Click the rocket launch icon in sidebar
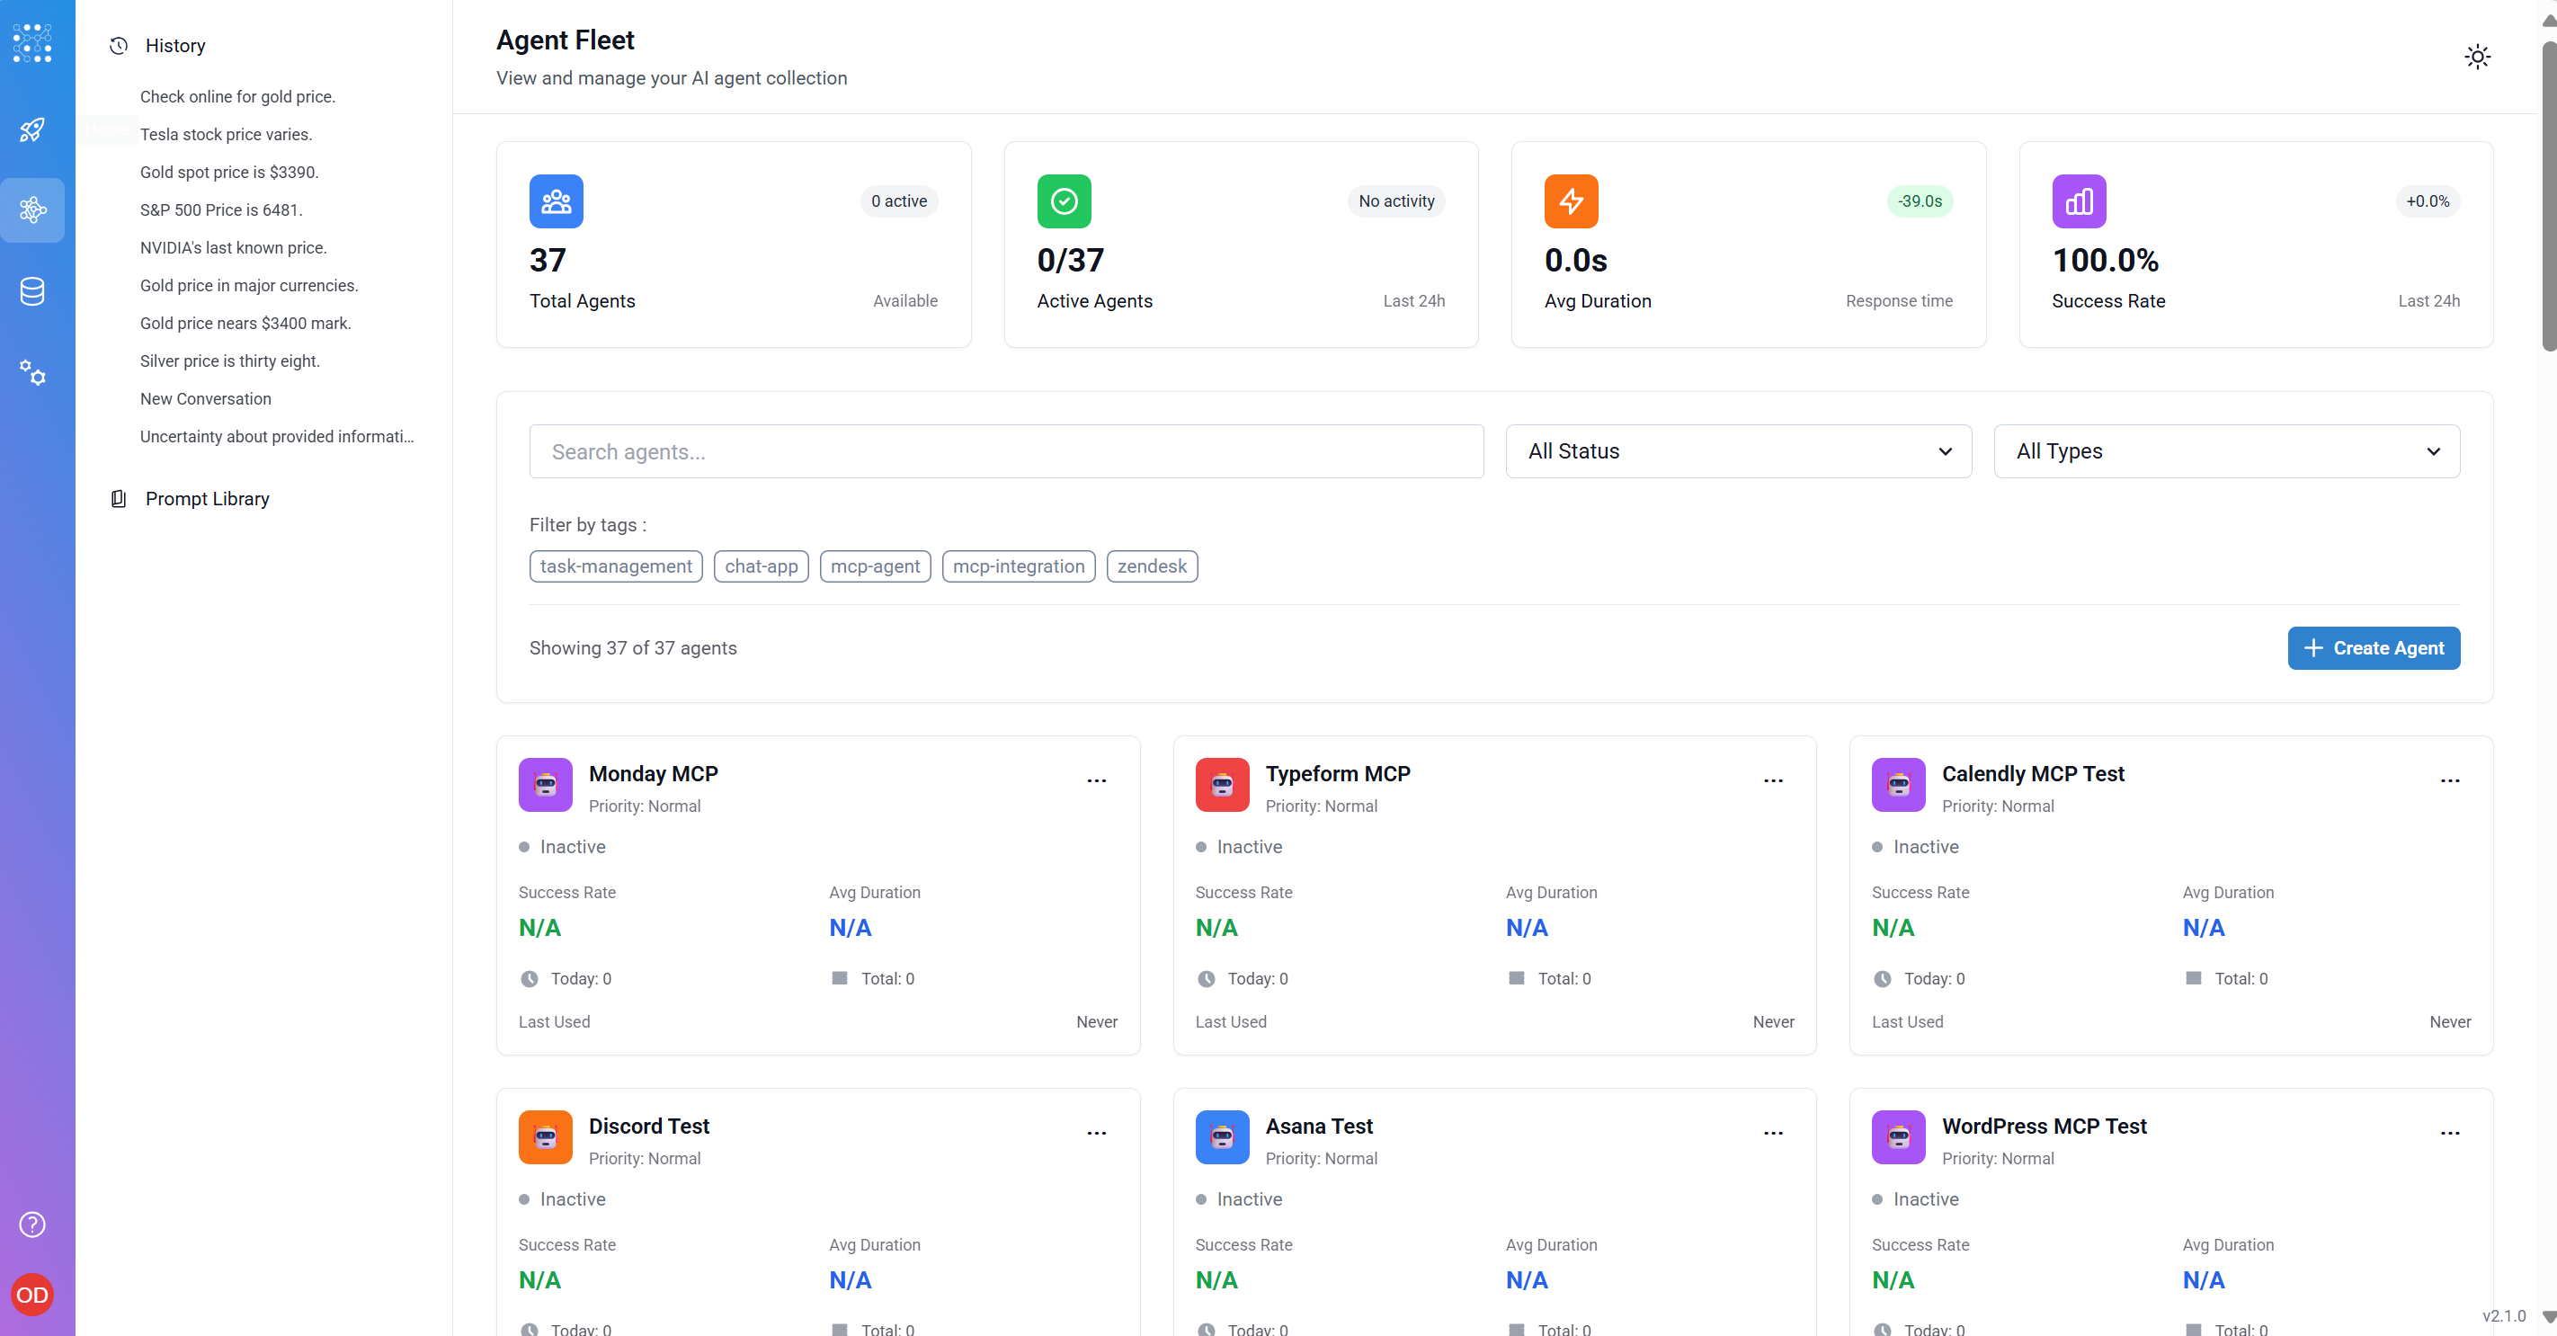The image size is (2557, 1336). tap(31, 130)
